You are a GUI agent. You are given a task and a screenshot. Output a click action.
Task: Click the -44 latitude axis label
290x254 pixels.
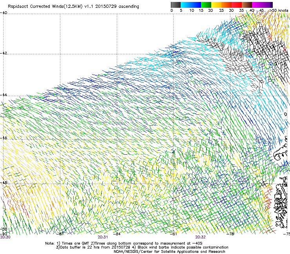4,95
